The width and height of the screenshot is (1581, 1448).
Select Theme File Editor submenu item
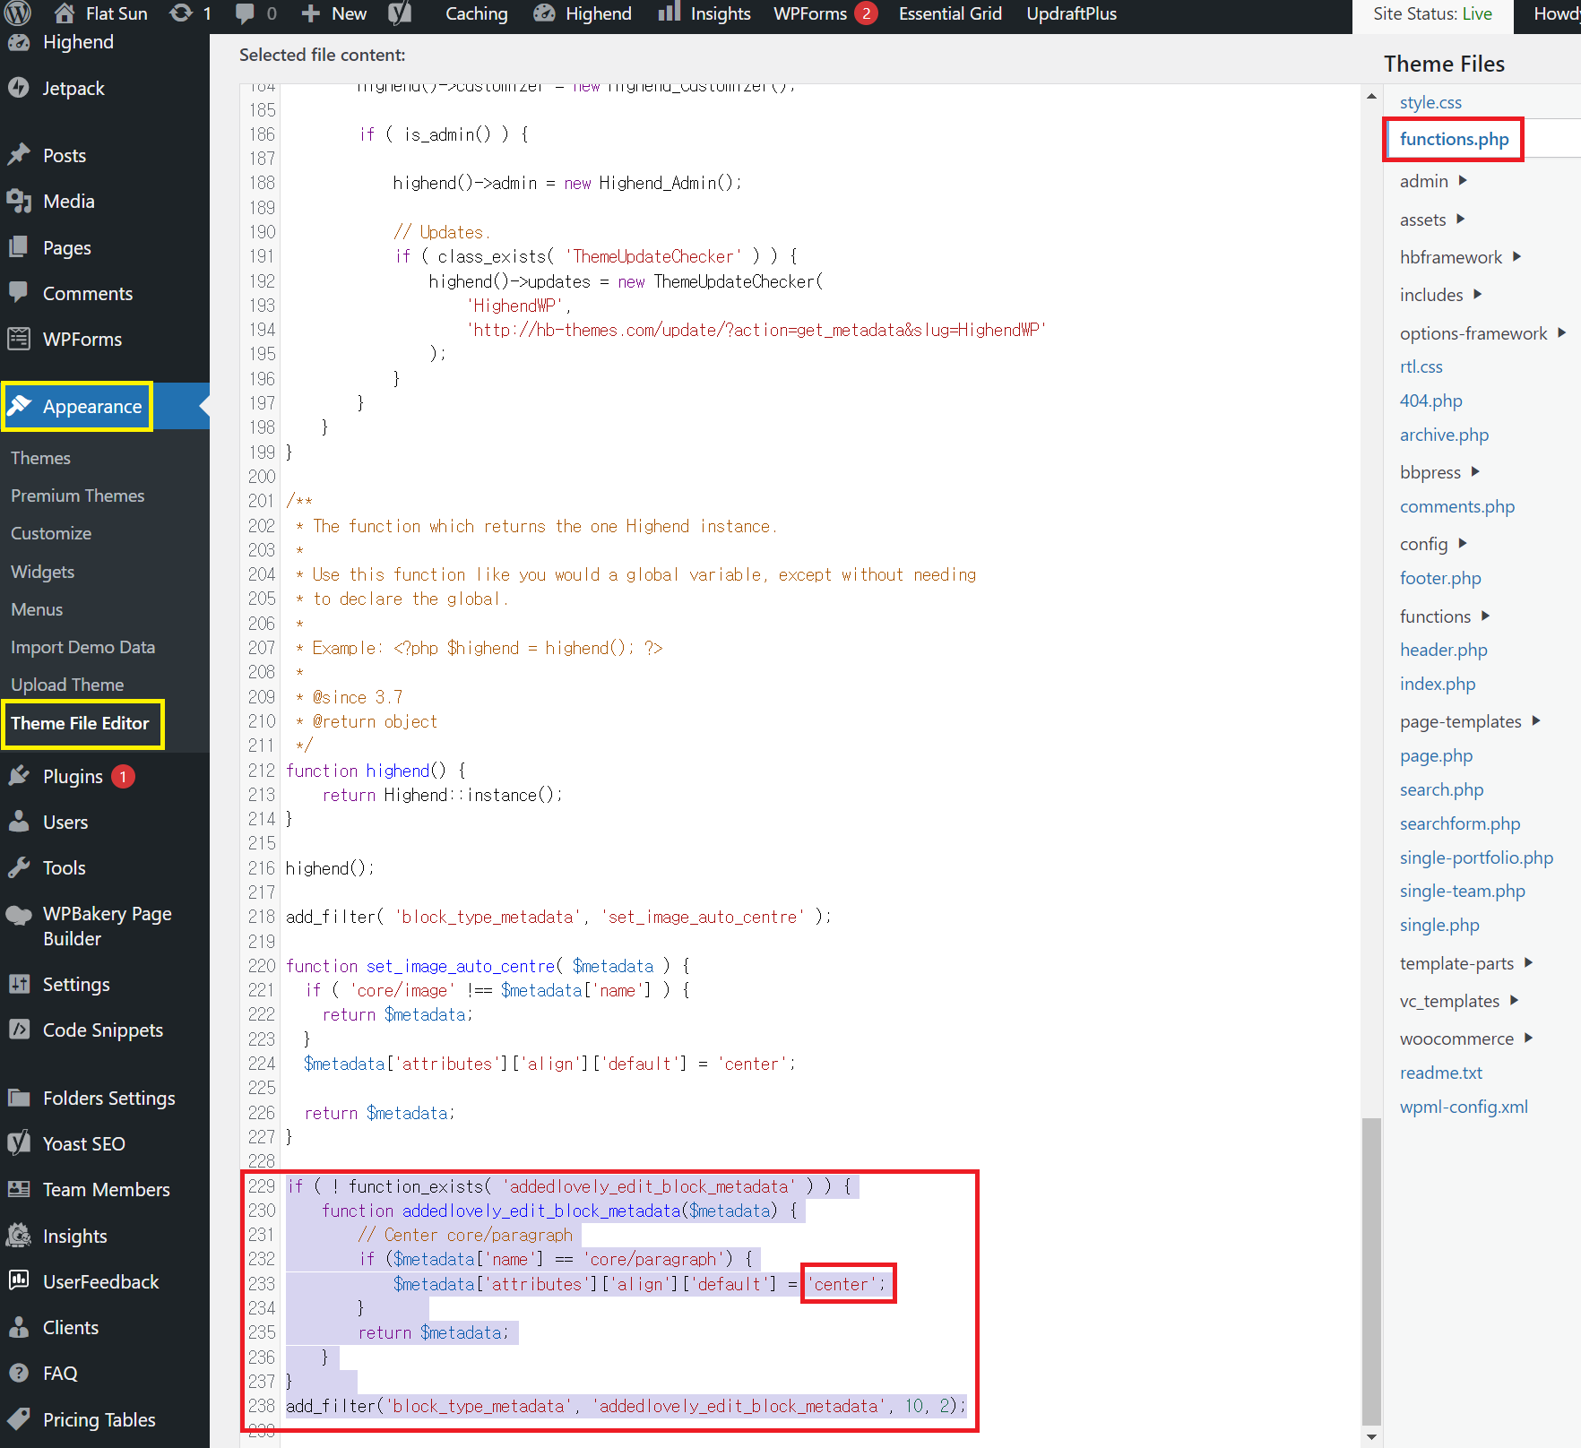(x=80, y=723)
